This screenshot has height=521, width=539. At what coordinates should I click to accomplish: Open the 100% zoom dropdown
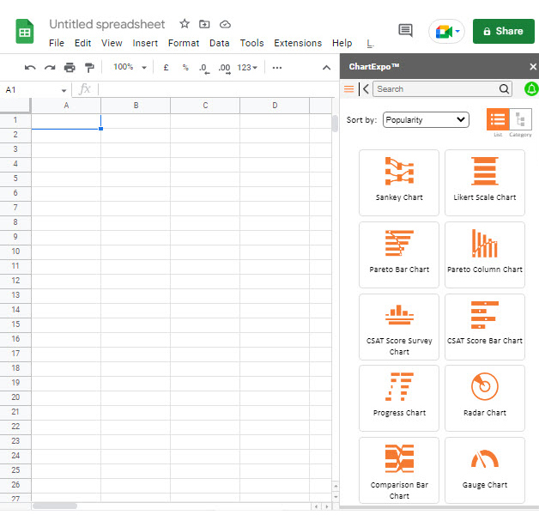click(x=130, y=67)
